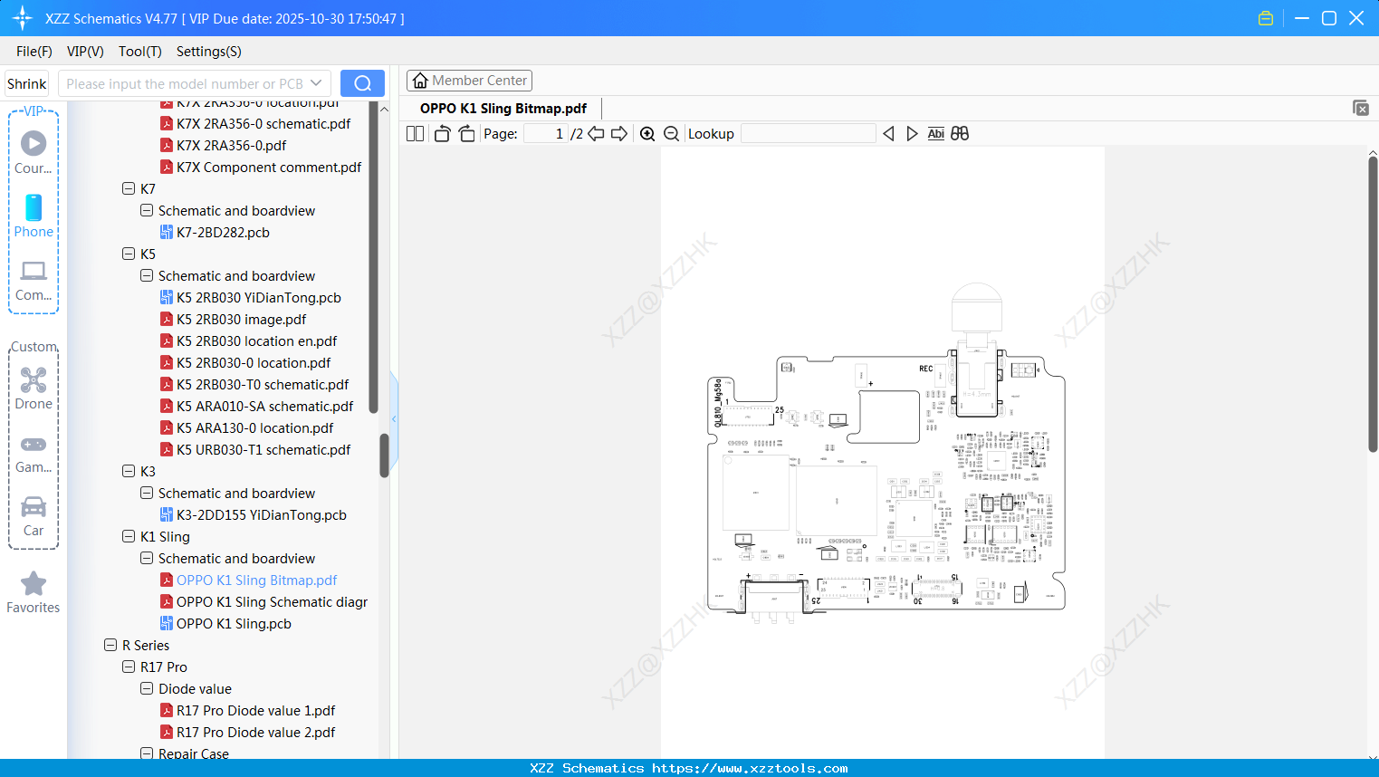The height and width of the screenshot is (777, 1379).
Task: Open the Tool(T) menu
Action: (x=140, y=52)
